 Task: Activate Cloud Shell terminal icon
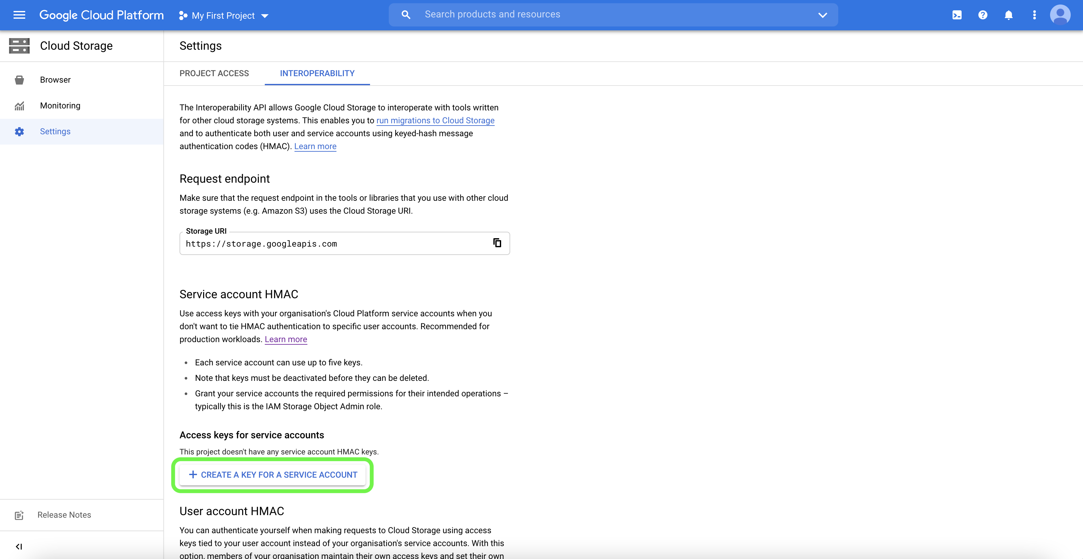pyautogui.click(x=957, y=15)
